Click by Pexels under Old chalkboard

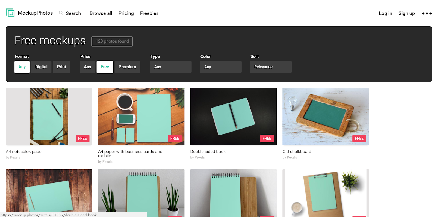click(x=290, y=158)
